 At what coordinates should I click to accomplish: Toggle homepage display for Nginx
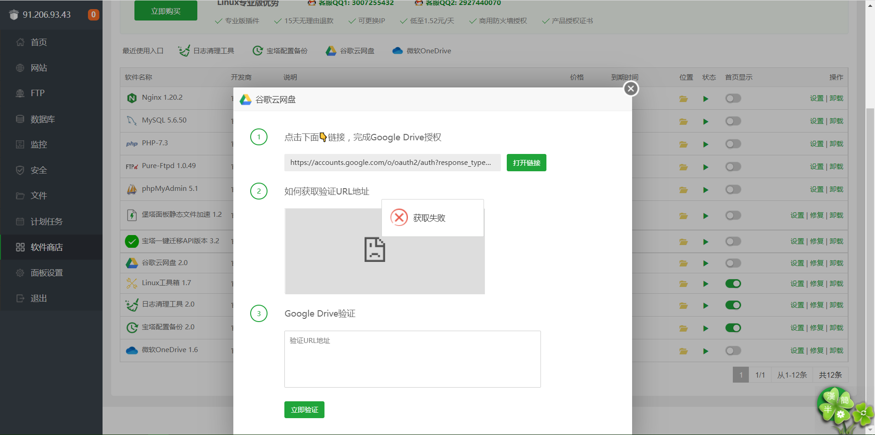pos(733,98)
